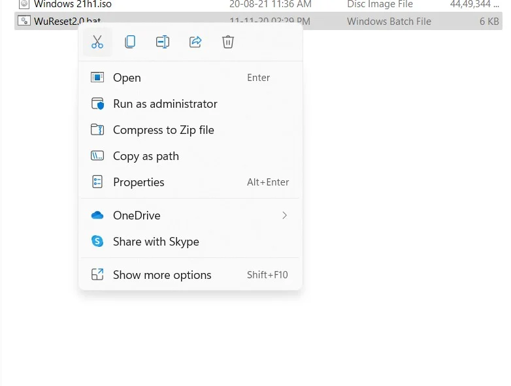Screen dimensions: 511x386
Task: Click the 6 KB size cell
Action: 489,22
